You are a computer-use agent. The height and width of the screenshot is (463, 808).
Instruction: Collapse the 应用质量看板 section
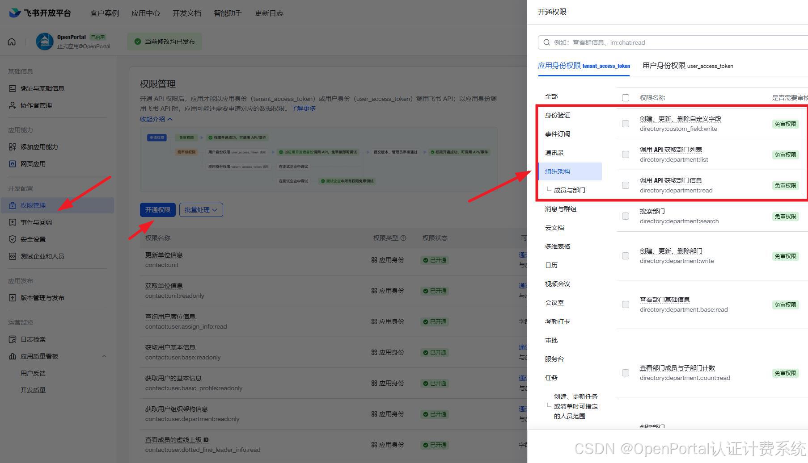pyautogui.click(x=104, y=356)
